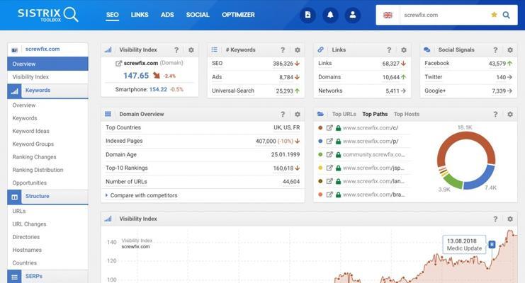Open settings gear of Links widget
This screenshot has width=525, height=283.
click(404, 50)
